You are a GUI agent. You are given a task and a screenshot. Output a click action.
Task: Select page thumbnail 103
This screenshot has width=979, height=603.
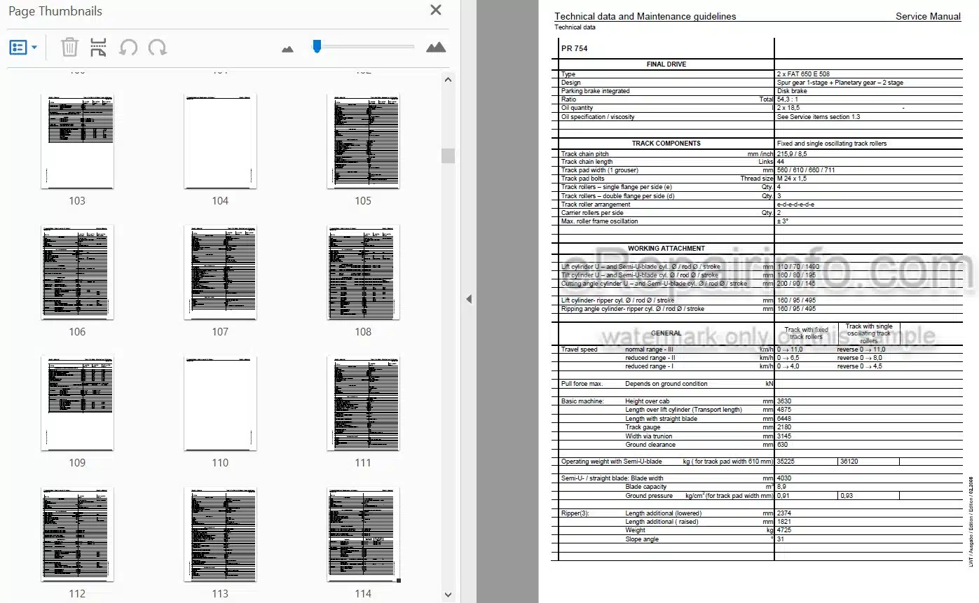point(77,141)
